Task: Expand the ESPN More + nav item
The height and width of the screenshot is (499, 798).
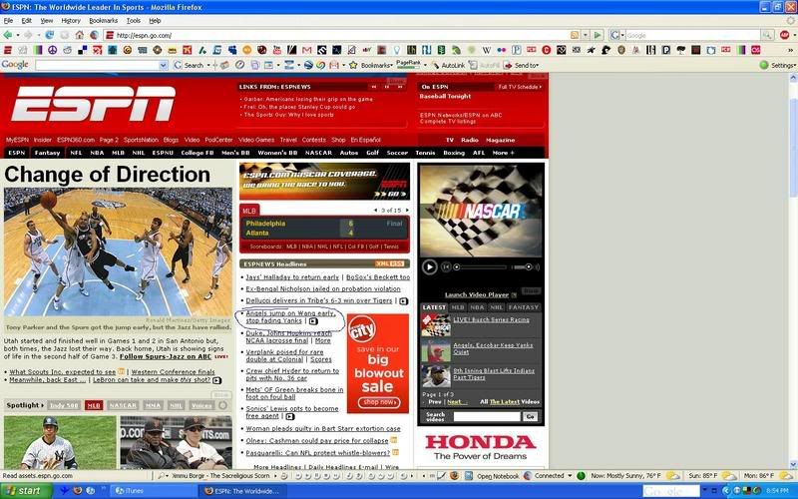Action: pyautogui.click(x=503, y=153)
